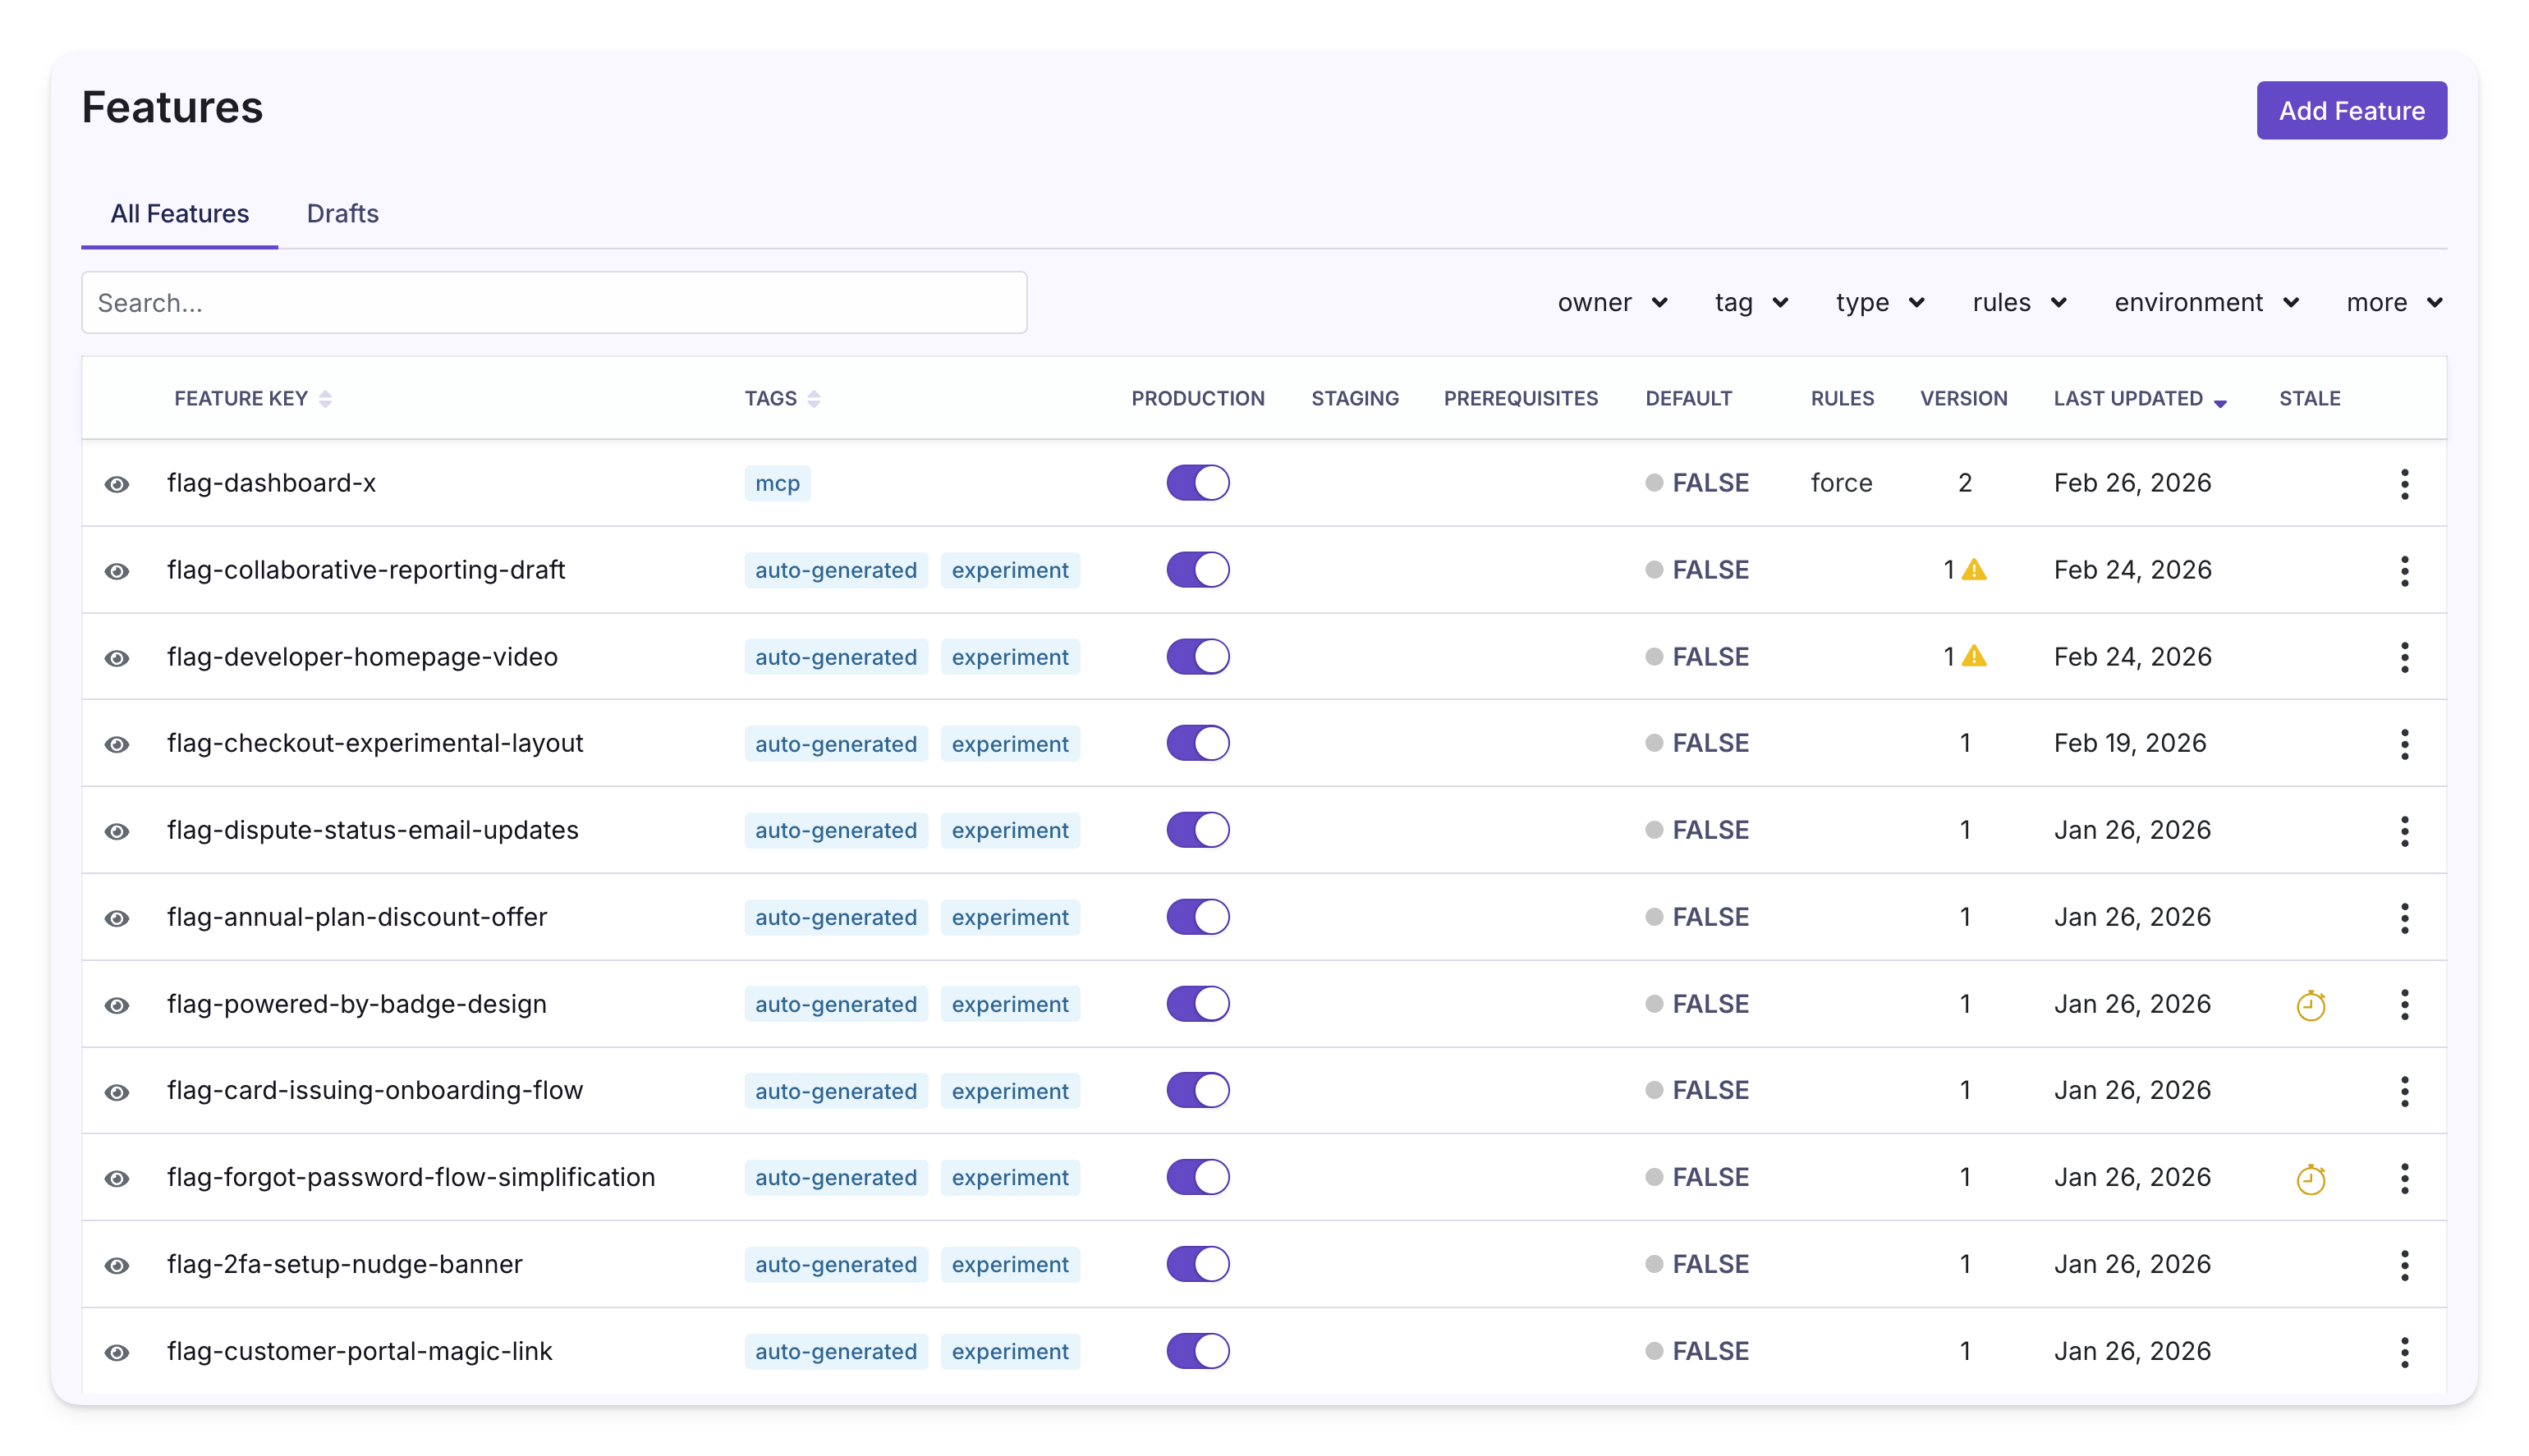Click the eye icon beside flag-dispute-status-email-updates

pos(117,831)
